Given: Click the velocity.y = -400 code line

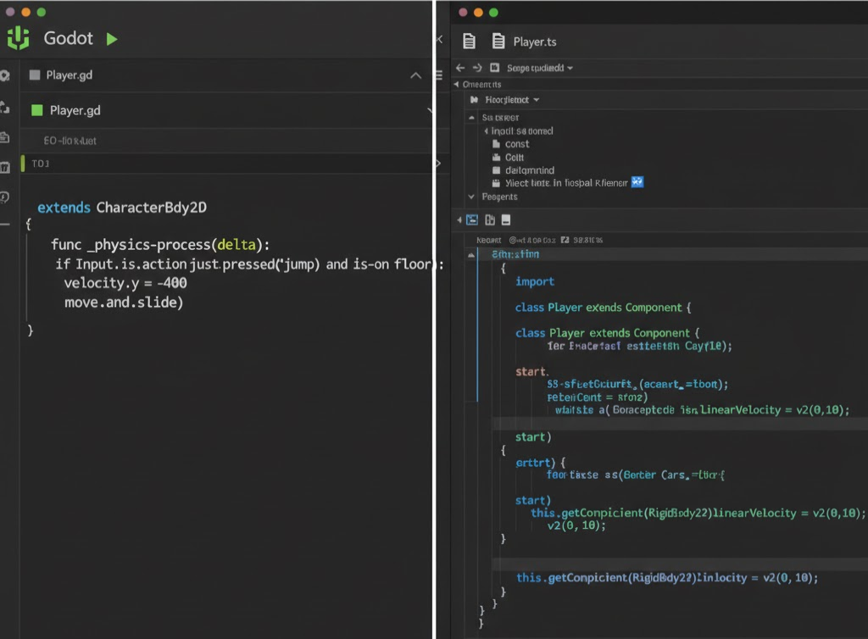Looking at the screenshot, I should pyautogui.click(x=125, y=283).
